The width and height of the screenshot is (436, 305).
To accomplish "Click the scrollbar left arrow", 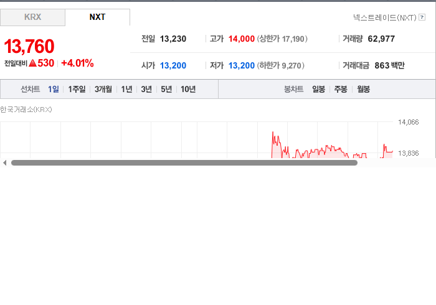I will coord(4,163).
